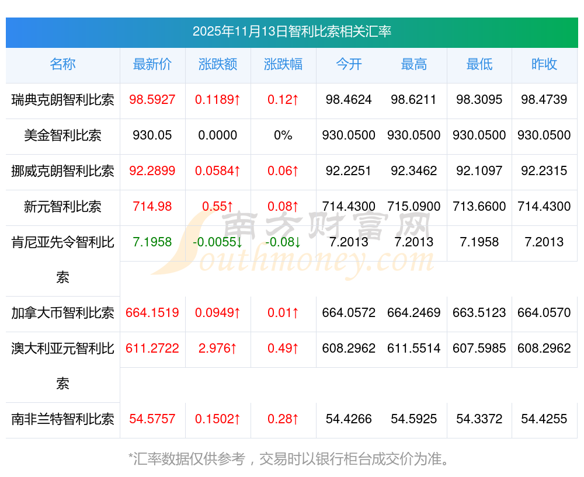The width and height of the screenshot is (584, 477).
Task: Click the 最高 column header
Action: (x=414, y=64)
